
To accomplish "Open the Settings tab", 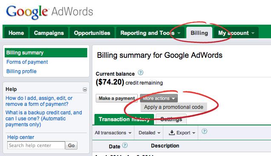I will (x=171, y=119).
